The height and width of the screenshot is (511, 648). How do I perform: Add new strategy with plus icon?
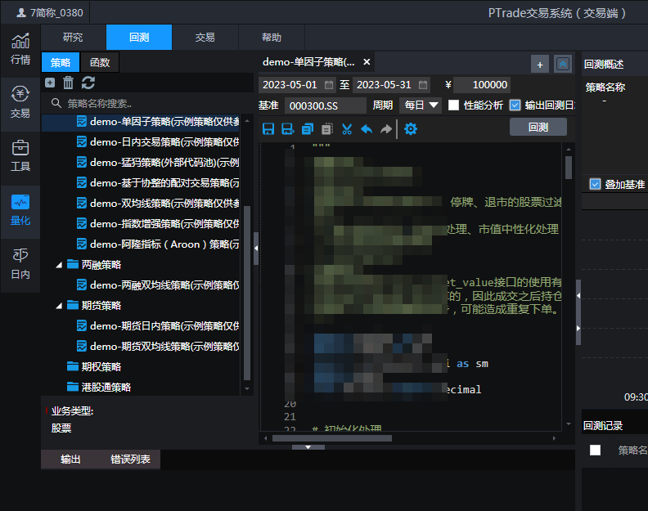pyautogui.click(x=50, y=83)
